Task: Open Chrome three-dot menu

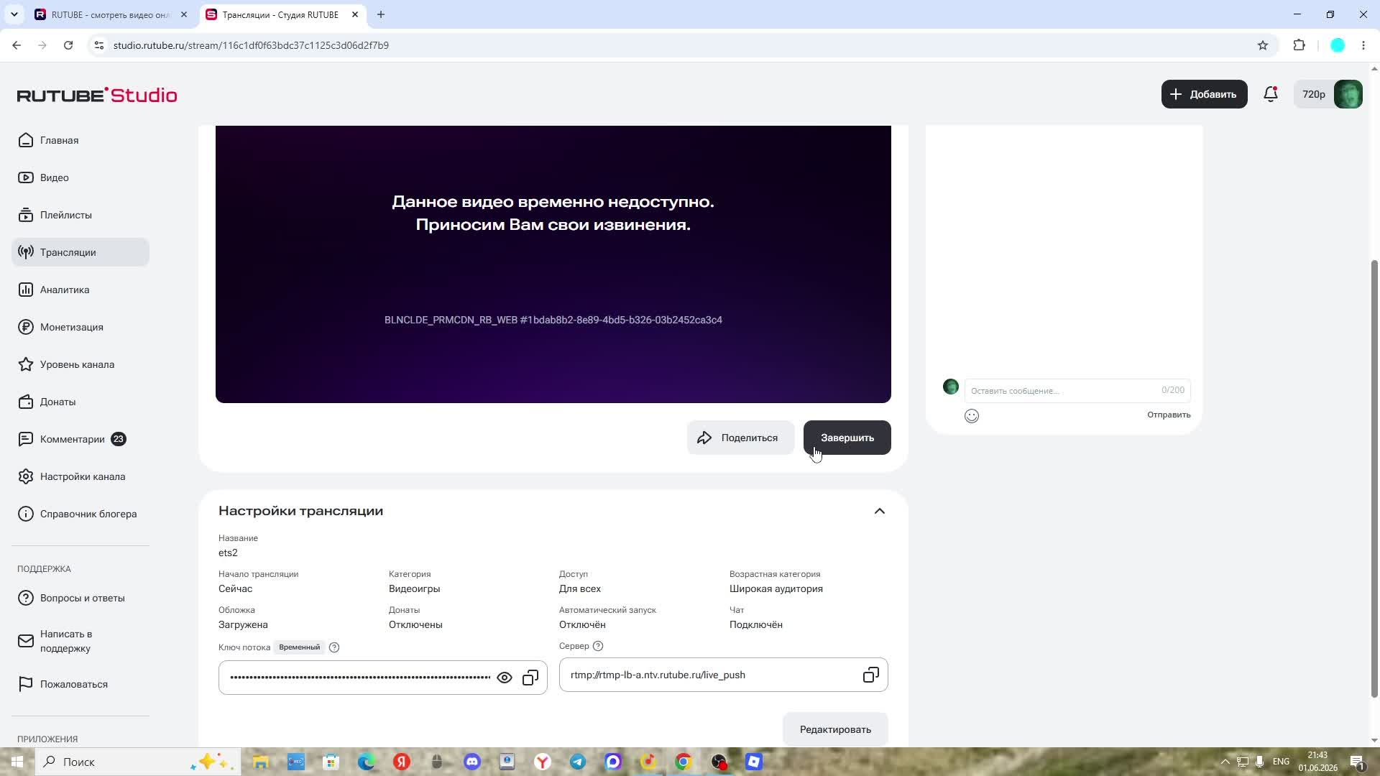Action: (x=1363, y=45)
